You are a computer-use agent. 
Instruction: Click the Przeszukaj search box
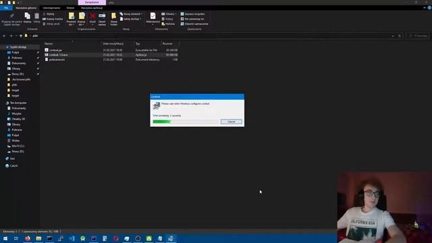417,36
